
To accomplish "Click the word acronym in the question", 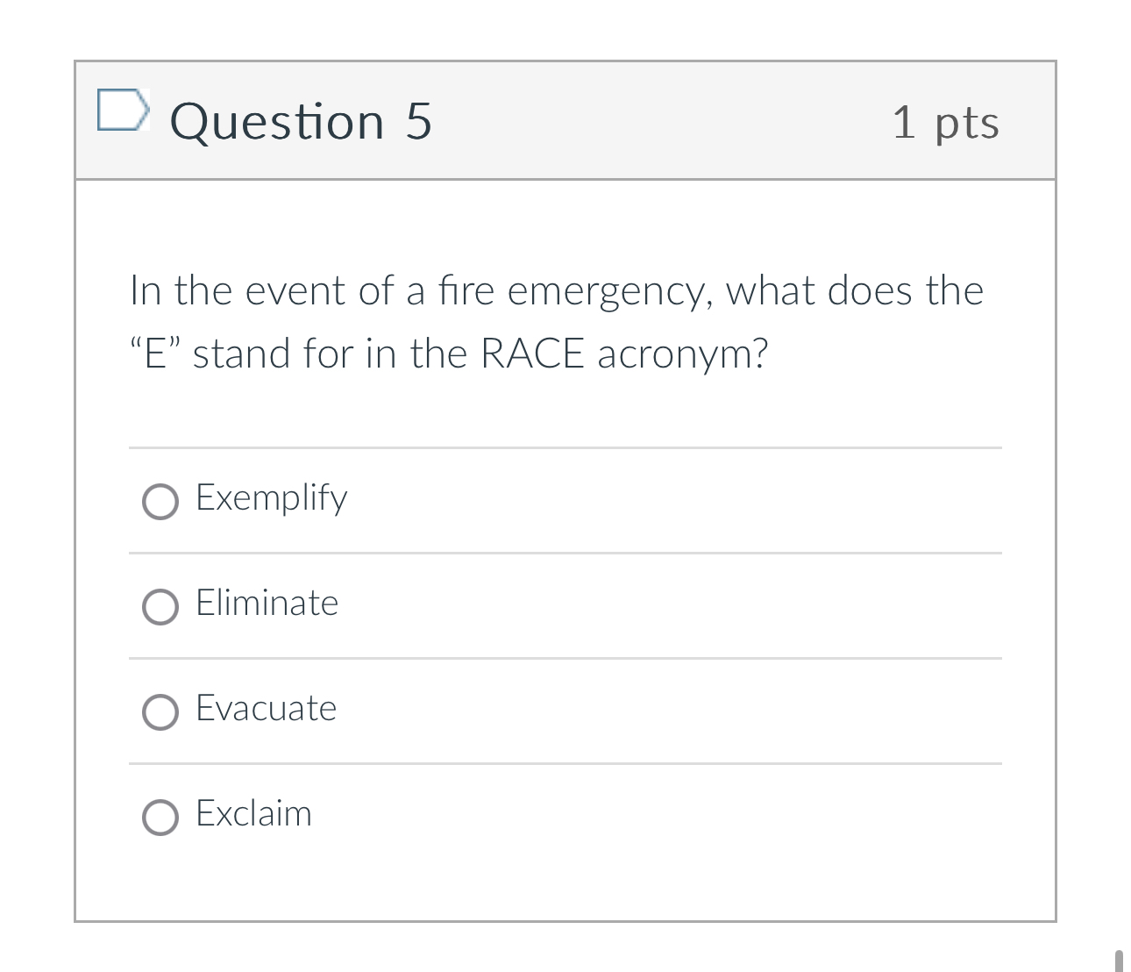I will [682, 354].
